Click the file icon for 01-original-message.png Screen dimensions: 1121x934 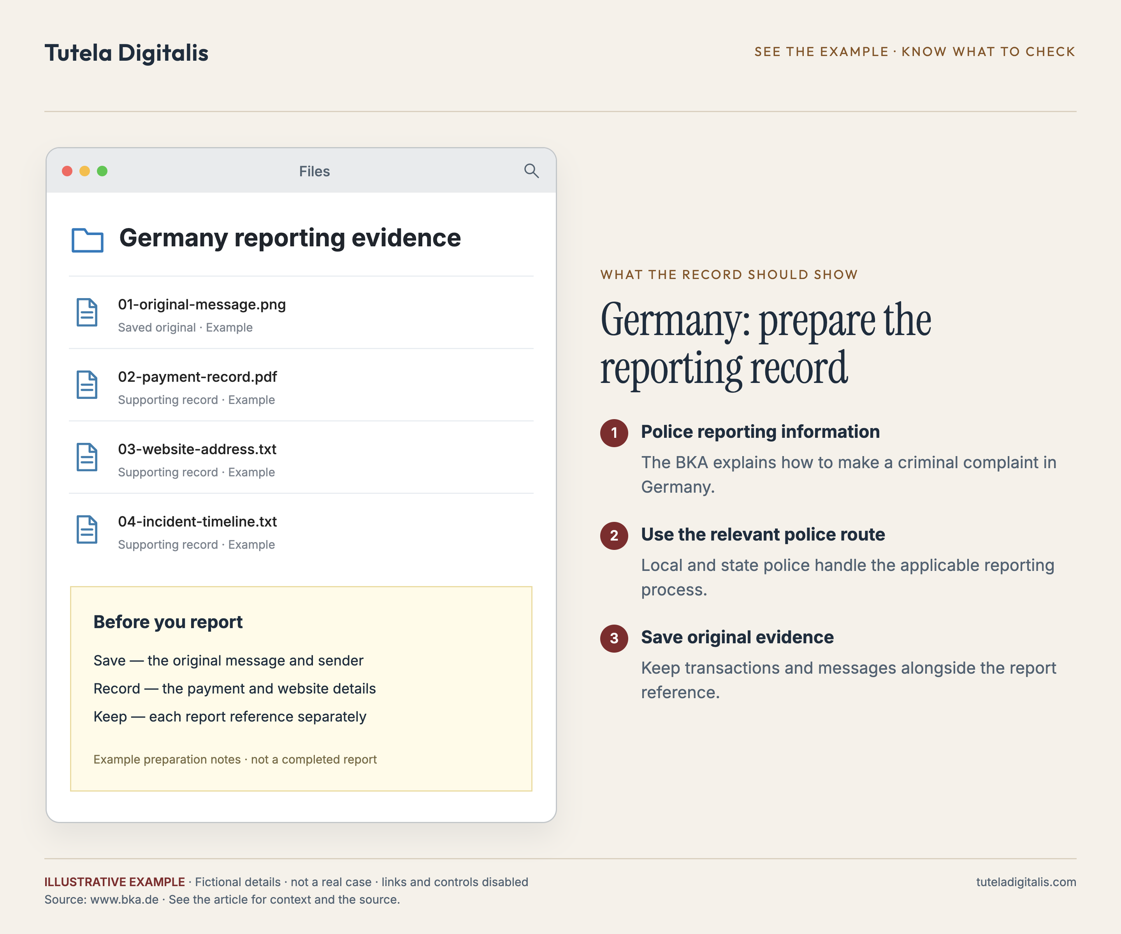pyautogui.click(x=87, y=312)
